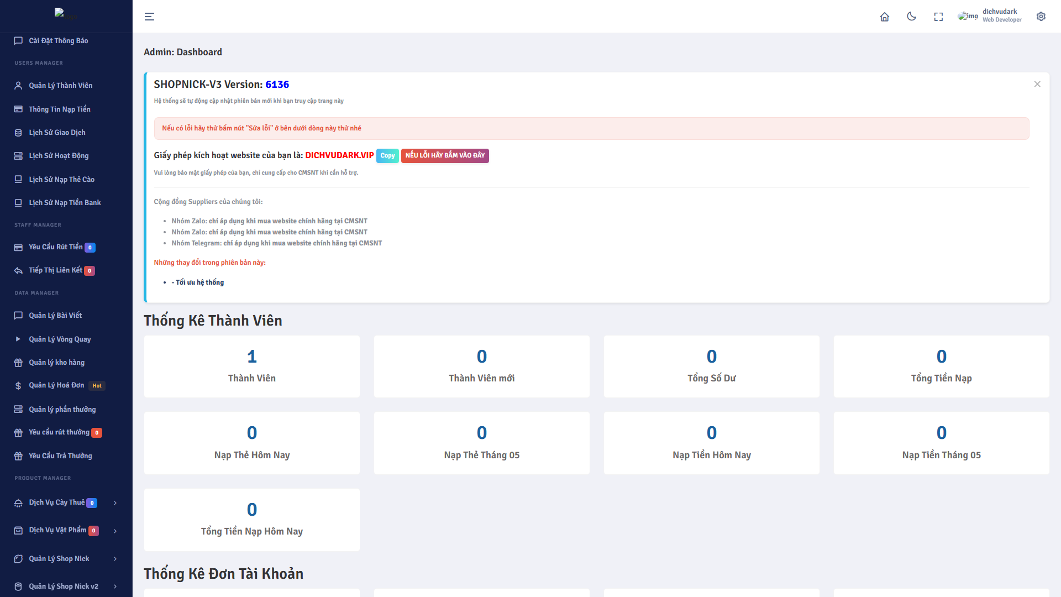The height and width of the screenshot is (597, 1061).
Task: Open Lịch Sử Giao Dịch menu
Action: [x=57, y=133]
